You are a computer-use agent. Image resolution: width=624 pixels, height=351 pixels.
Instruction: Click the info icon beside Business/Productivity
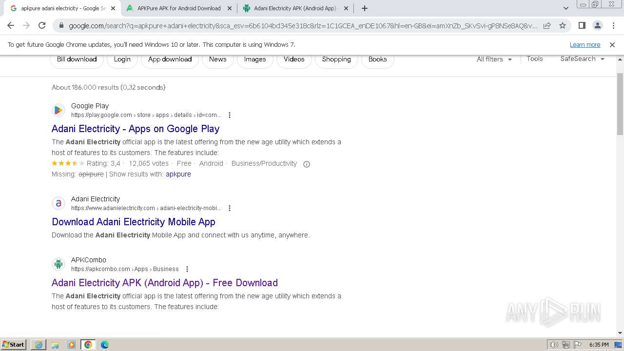coord(307,164)
